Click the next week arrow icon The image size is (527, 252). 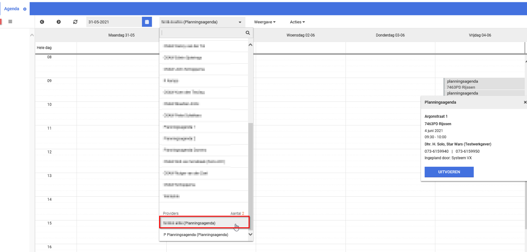point(59,22)
